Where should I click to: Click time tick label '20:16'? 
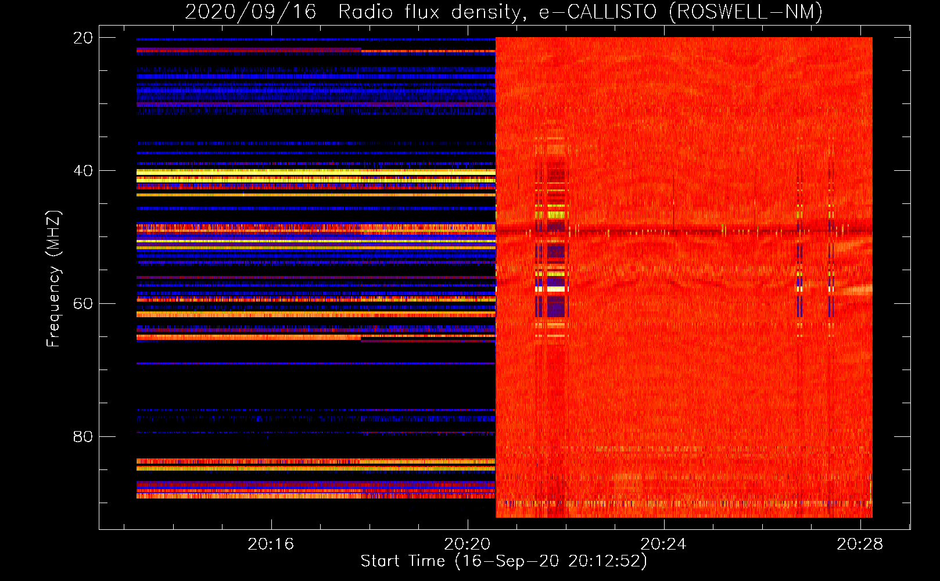(271, 544)
